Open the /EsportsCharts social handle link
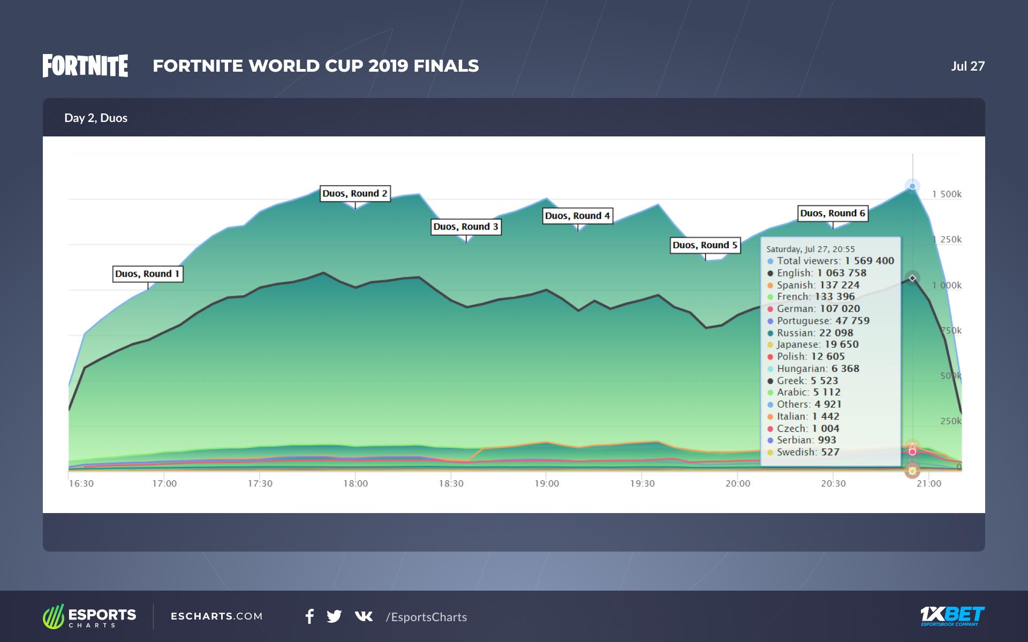Screen dimensions: 1028x642 coord(426,617)
